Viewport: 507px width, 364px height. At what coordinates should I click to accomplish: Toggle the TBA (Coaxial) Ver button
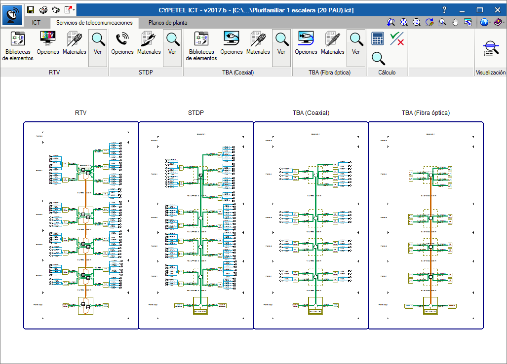coord(281,48)
